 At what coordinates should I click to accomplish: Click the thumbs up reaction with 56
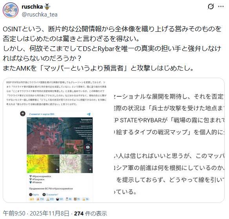[x=85, y=199]
